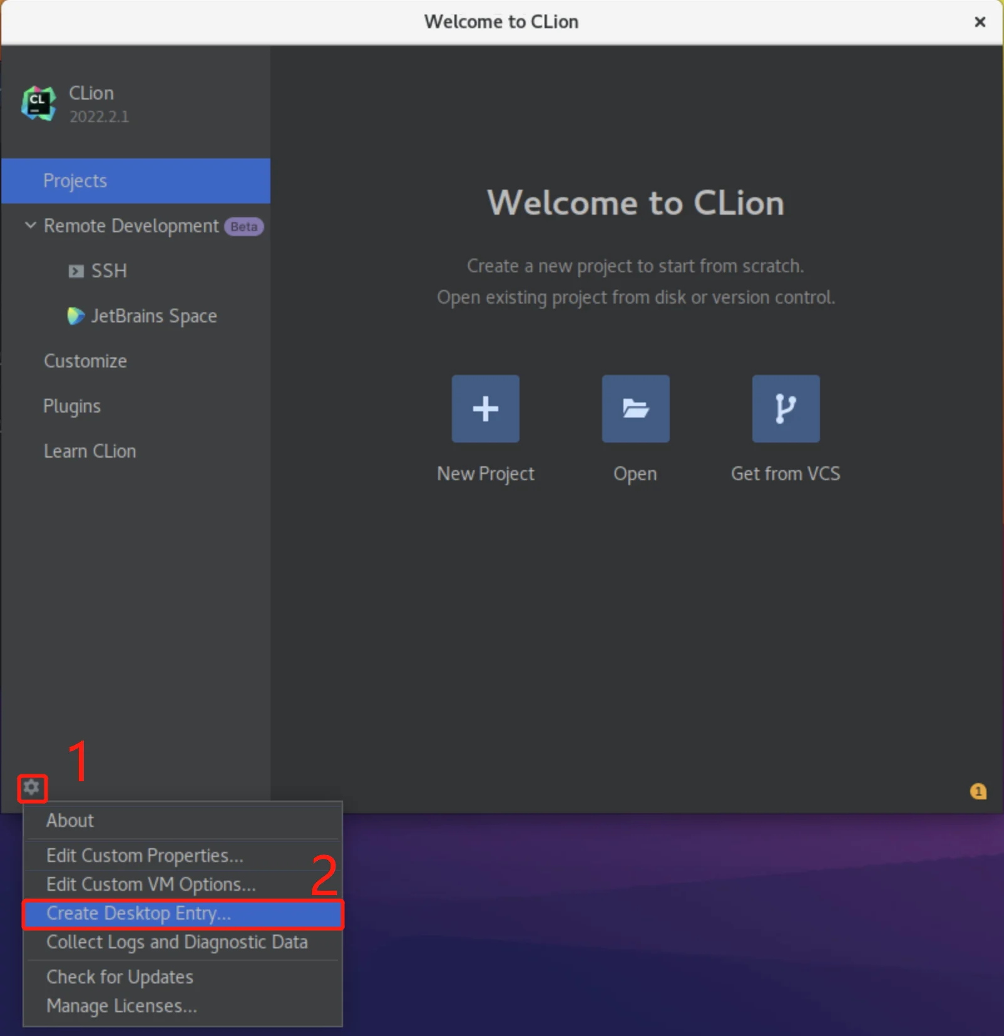The image size is (1004, 1036).
Task: Click the New Project plus icon
Action: (x=485, y=408)
